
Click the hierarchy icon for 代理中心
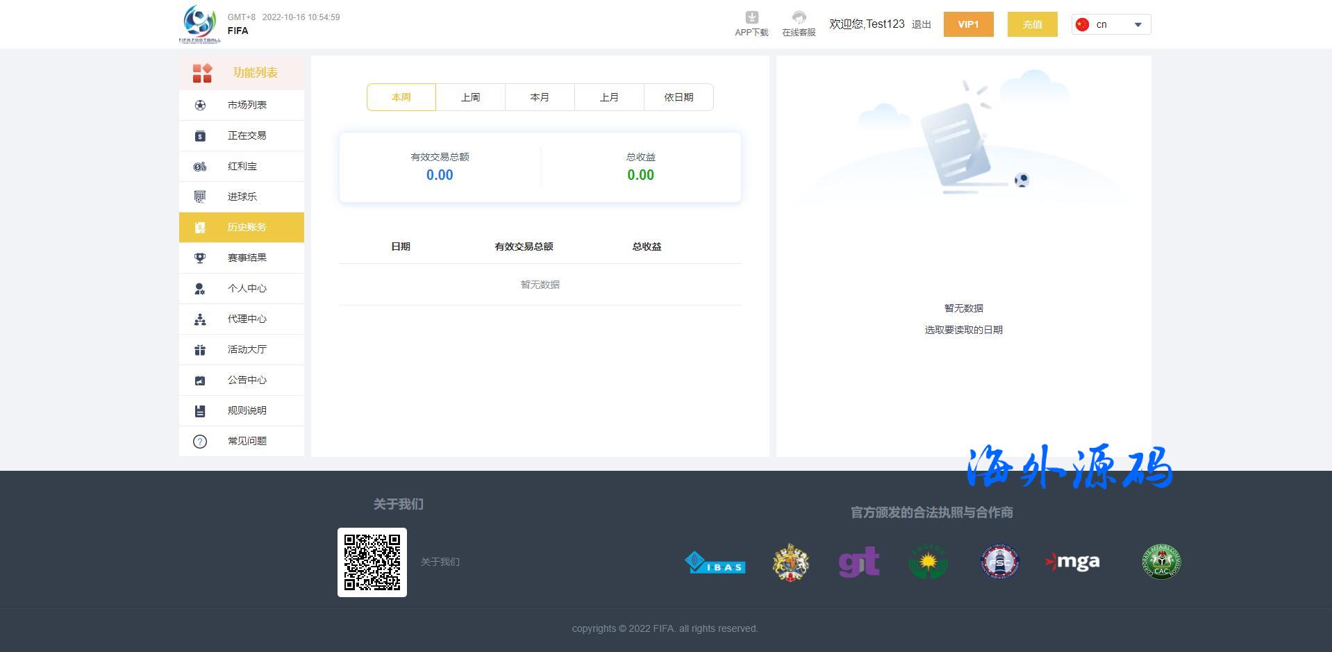coord(200,319)
